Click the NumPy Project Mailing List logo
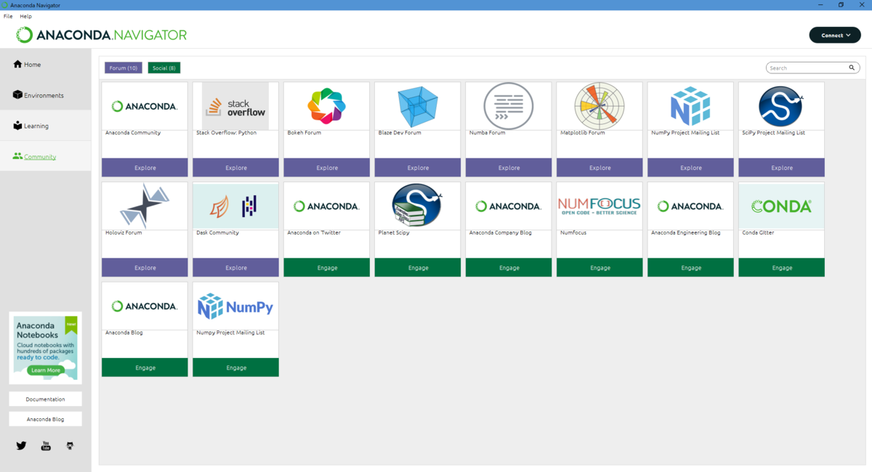Screen dimensions: 872x472 690,106
